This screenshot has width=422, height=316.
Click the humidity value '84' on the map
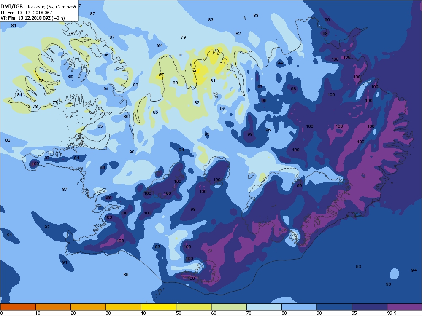160,45
